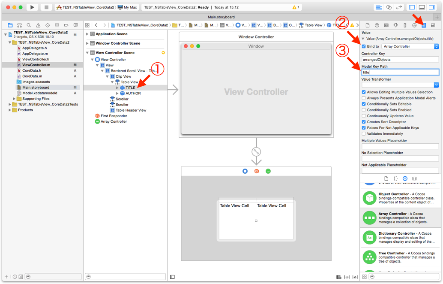Open Model.xcdatamodeld file
This screenshot has height=284, width=443.
(x=39, y=93)
